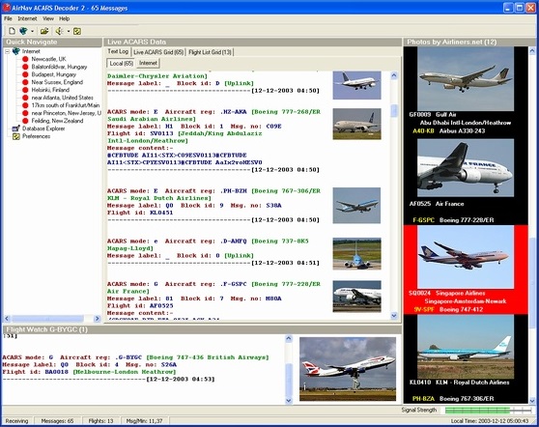
Task: Switch to Live ACARS Grid (65) tab
Action: coord(158,52)
